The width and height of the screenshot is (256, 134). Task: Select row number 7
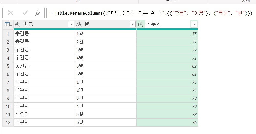(8, 82)
